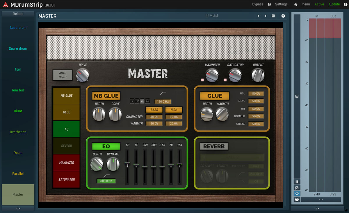Click the Saturator knob

[x=235, y=75]
